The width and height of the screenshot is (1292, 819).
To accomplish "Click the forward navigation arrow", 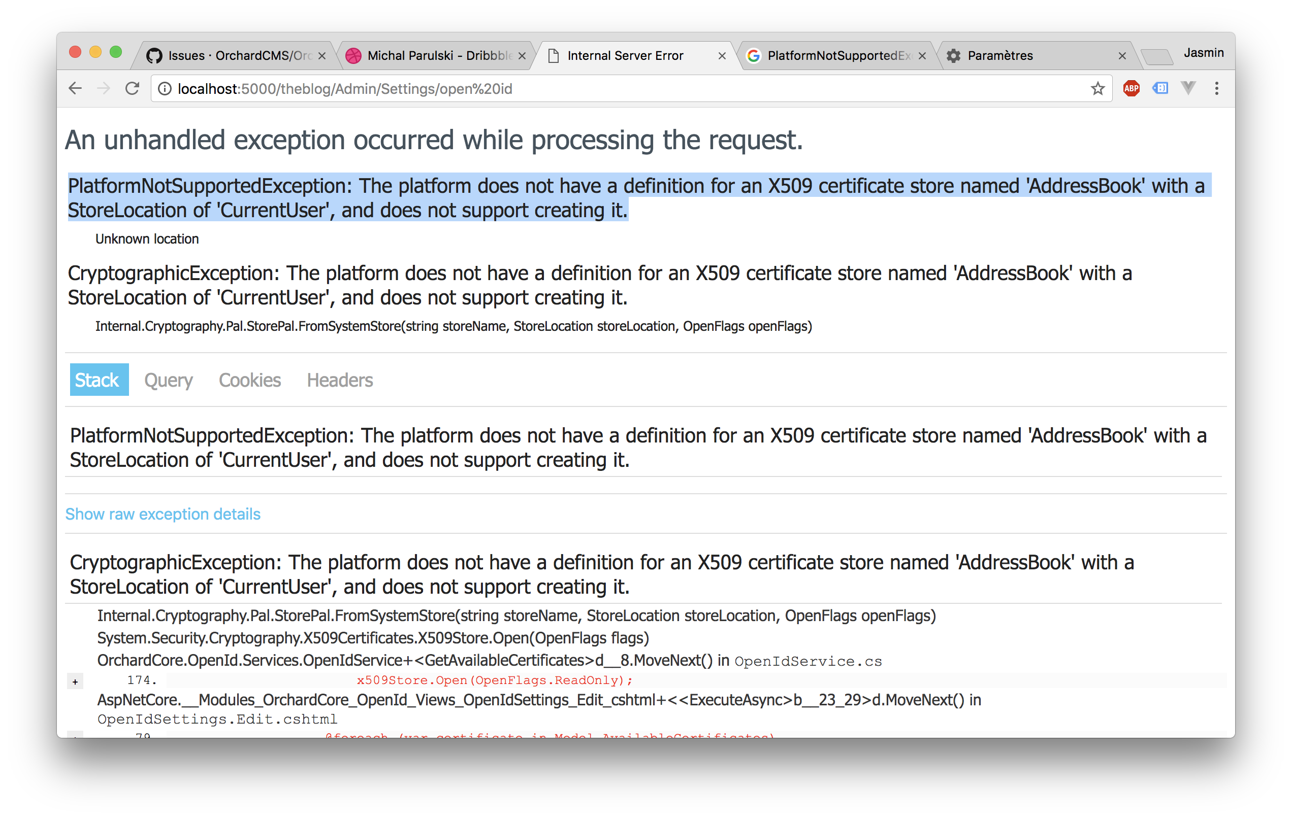I will coord(104,88).
